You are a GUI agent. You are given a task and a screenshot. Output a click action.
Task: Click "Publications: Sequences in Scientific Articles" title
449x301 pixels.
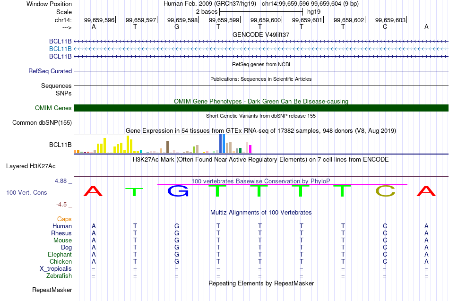[261, 79]
